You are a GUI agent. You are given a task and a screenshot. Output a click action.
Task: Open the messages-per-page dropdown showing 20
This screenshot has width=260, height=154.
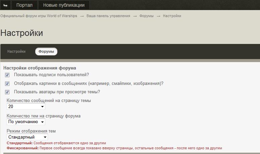coord(26,107)
